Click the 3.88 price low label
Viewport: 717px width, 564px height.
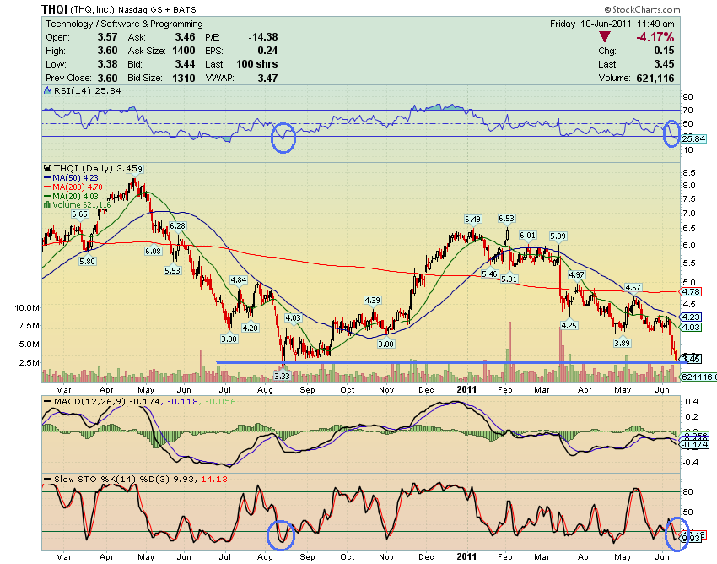click(x=385, y=344)
